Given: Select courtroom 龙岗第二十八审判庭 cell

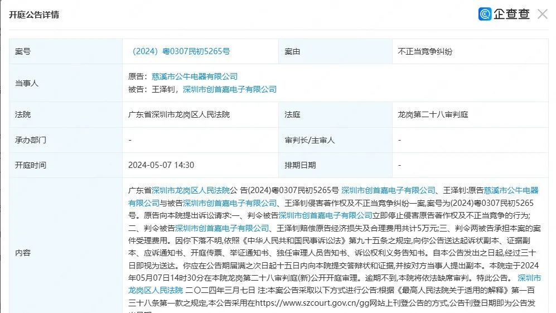Looking at the screenshot, I should coord(433,114).
